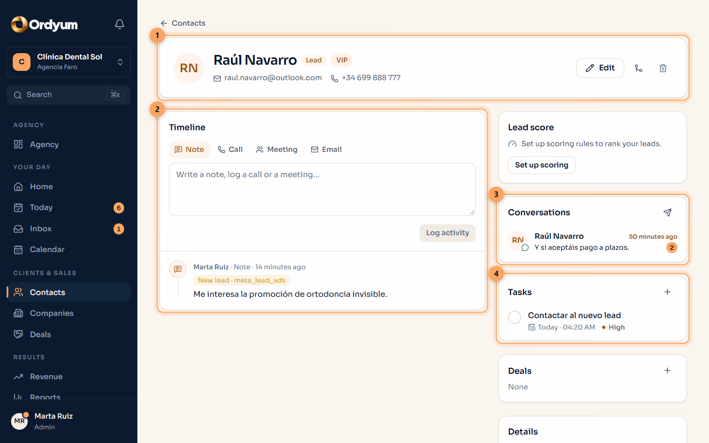709x443 pixels.
Task: Open Inbox in the sidebar
Action: (x=69, y=229)
